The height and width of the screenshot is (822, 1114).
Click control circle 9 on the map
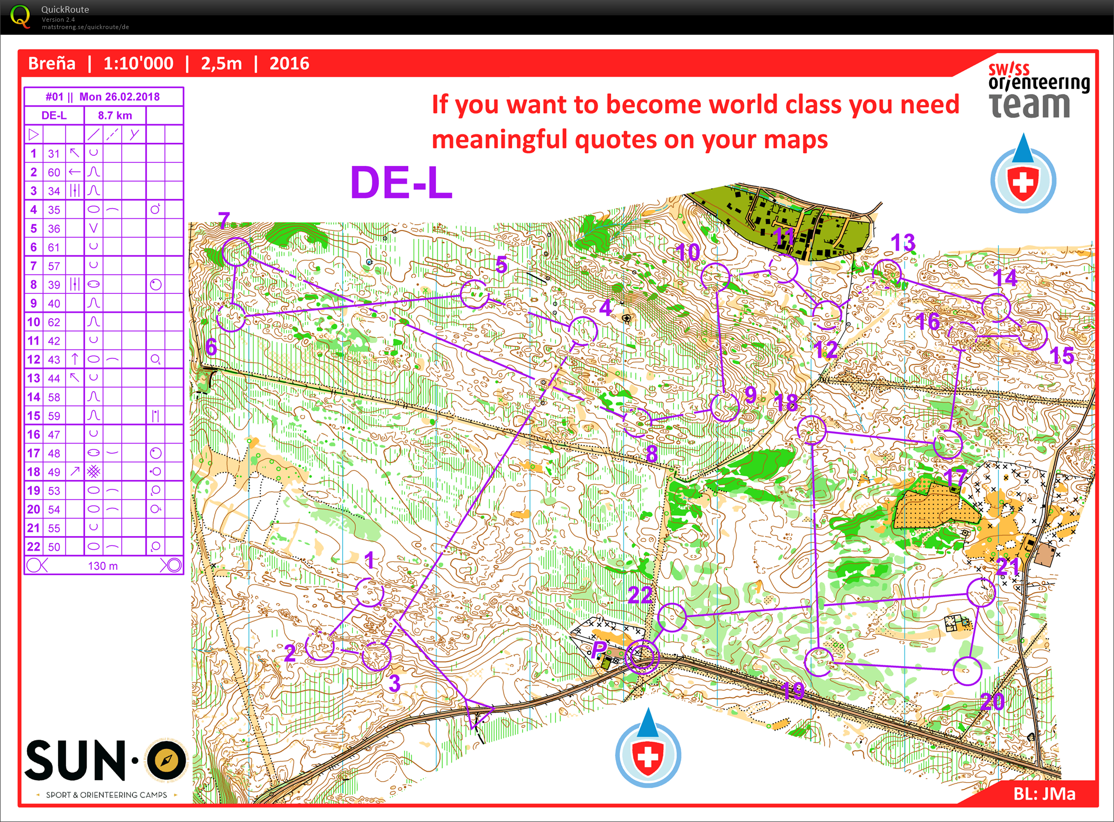point(724,407)
